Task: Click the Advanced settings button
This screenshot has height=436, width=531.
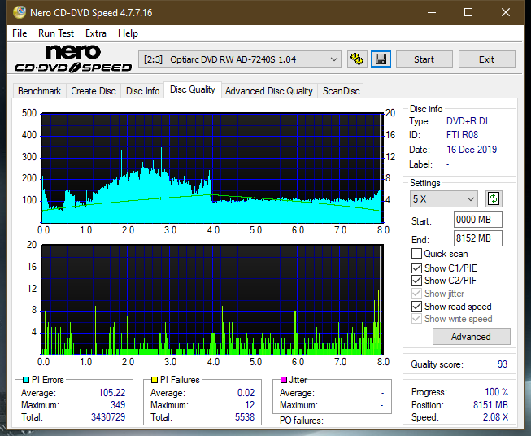Action: click(x=471, y=337)
